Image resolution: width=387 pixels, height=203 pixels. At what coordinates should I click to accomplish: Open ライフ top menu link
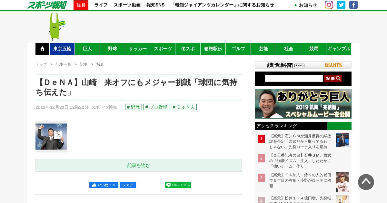[x=101, y=5]
